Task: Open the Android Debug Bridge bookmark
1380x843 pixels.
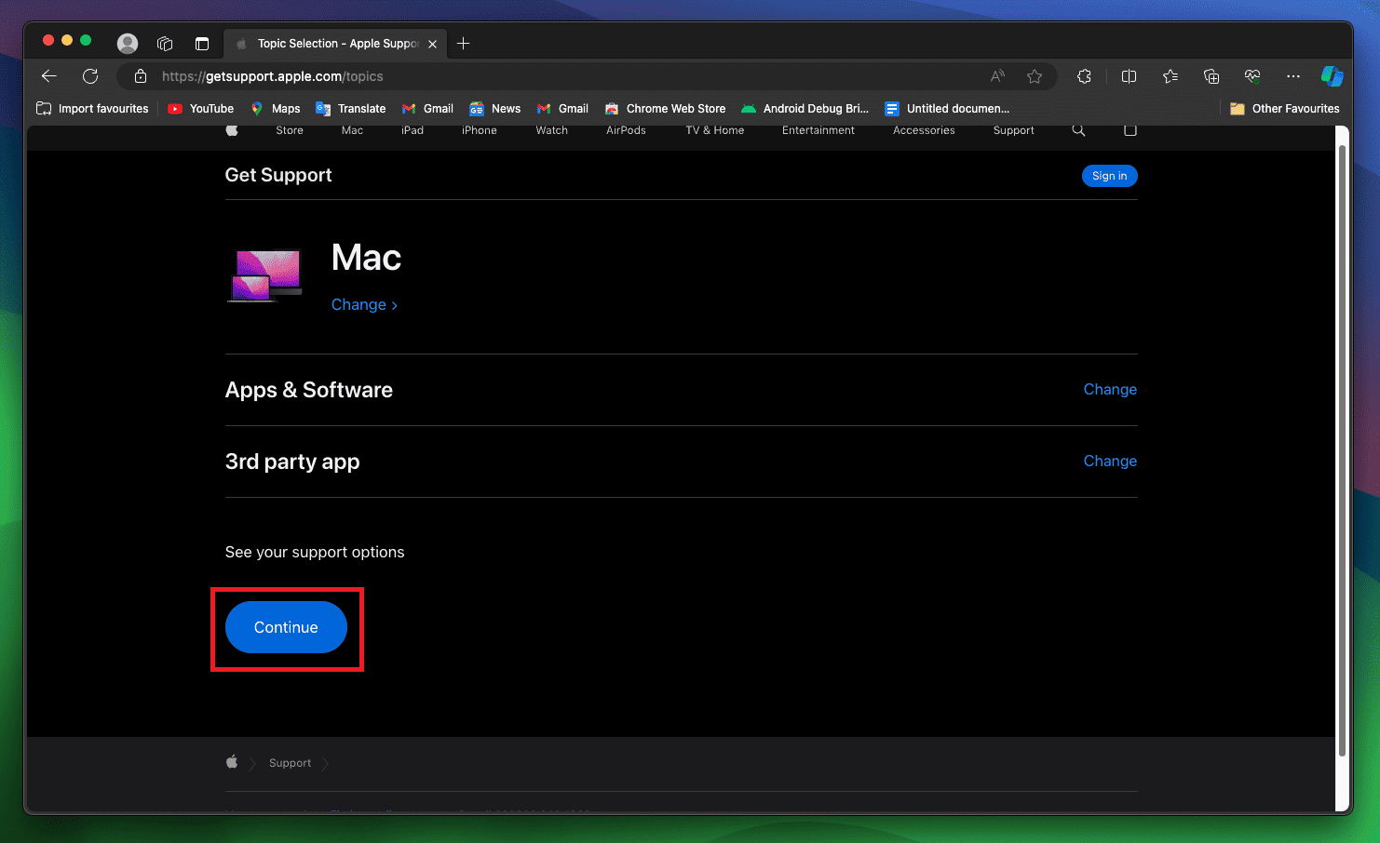Action: click(805, 109)
